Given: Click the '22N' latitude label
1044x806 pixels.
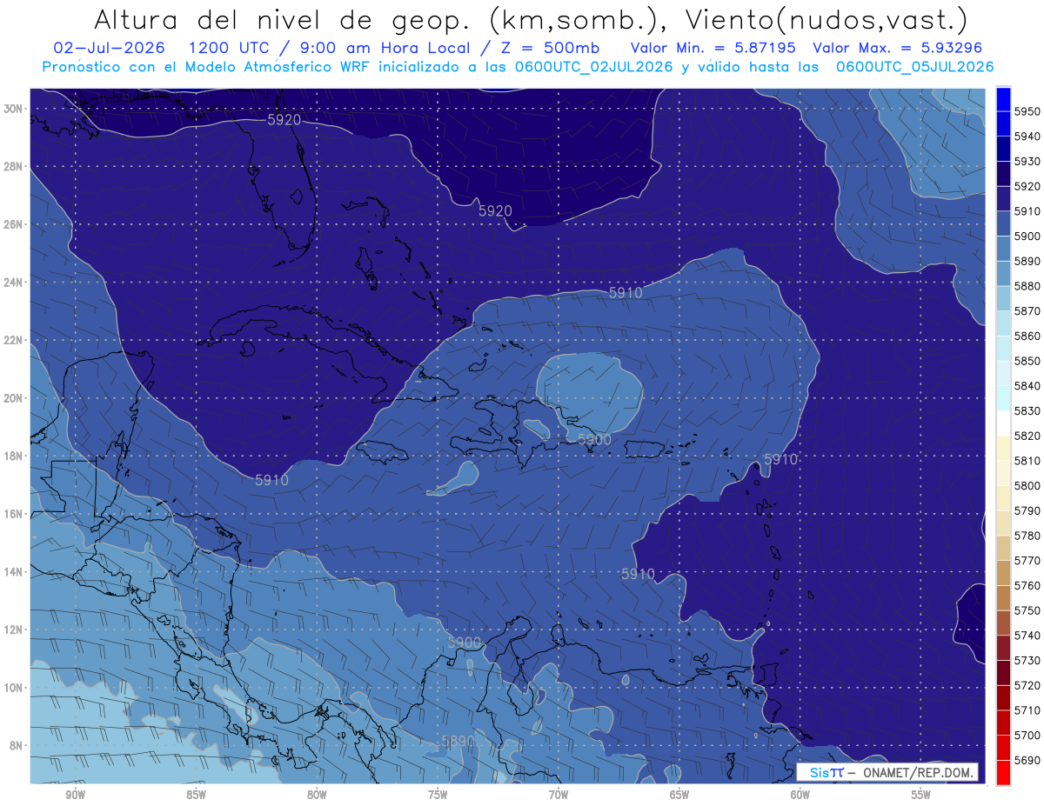Looking at the screenshot, I should pos(13,340).
